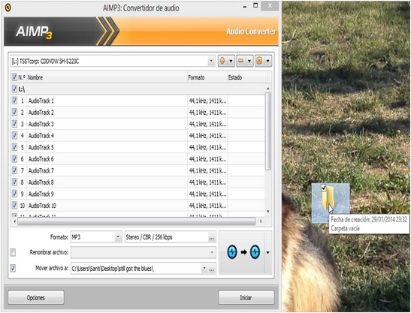Toggle the select-all checkbox in header row
The height and width of the screenshot is (313, 411).
[15, 77]
